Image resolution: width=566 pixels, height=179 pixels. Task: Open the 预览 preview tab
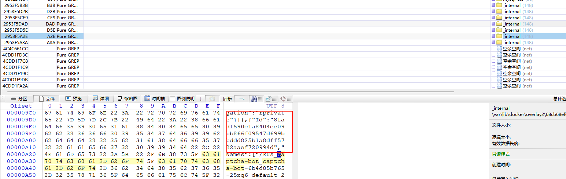point(74,99)
